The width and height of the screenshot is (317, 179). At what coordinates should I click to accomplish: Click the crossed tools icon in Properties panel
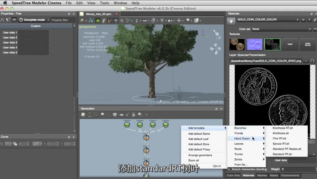[x=2, y=20]
